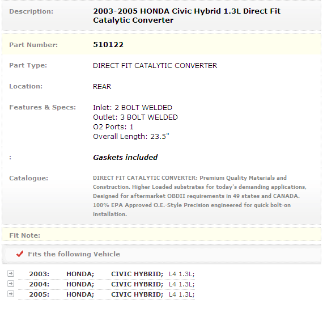Click the Fit Note section bar
The image size is (323, 325).
coord(161,235)
